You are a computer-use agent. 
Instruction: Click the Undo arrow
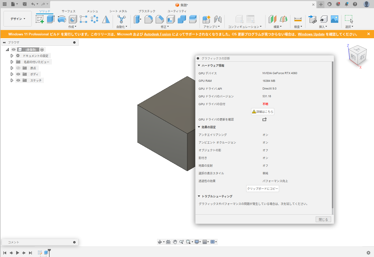33,4
